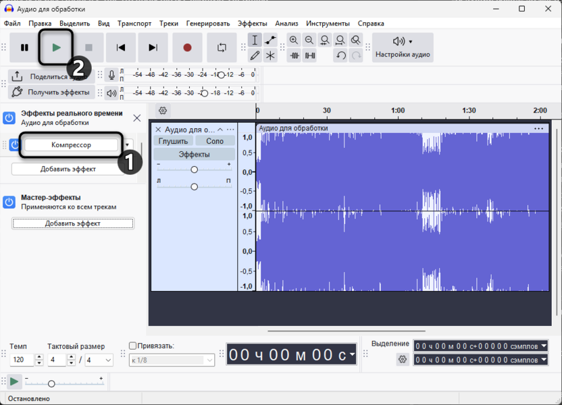Image resolution: width=562 pixels, height=405 pixels.
Task: Open timeline options gear icon
Action: pos(163,110)
